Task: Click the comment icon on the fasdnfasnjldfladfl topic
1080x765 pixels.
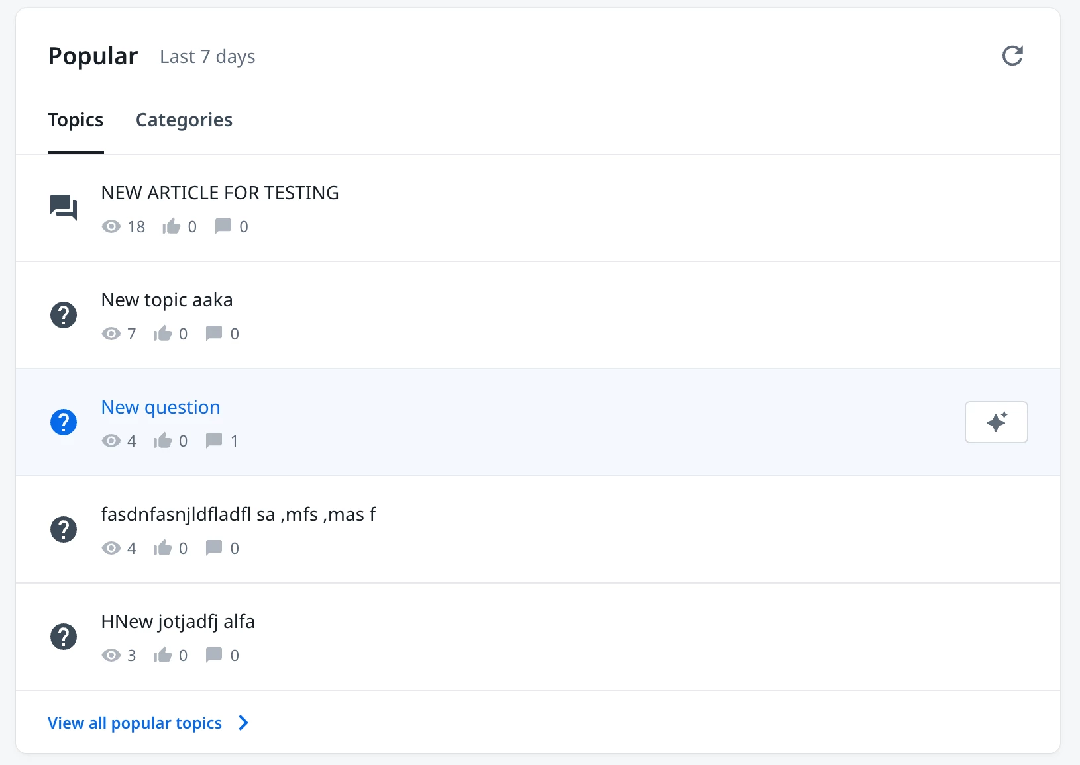Action: 214,548
